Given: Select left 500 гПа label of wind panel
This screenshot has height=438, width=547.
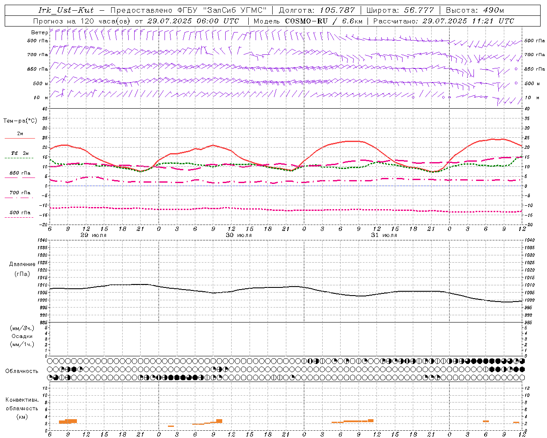Looking at the screenshot, I should (x=38, y=41).
